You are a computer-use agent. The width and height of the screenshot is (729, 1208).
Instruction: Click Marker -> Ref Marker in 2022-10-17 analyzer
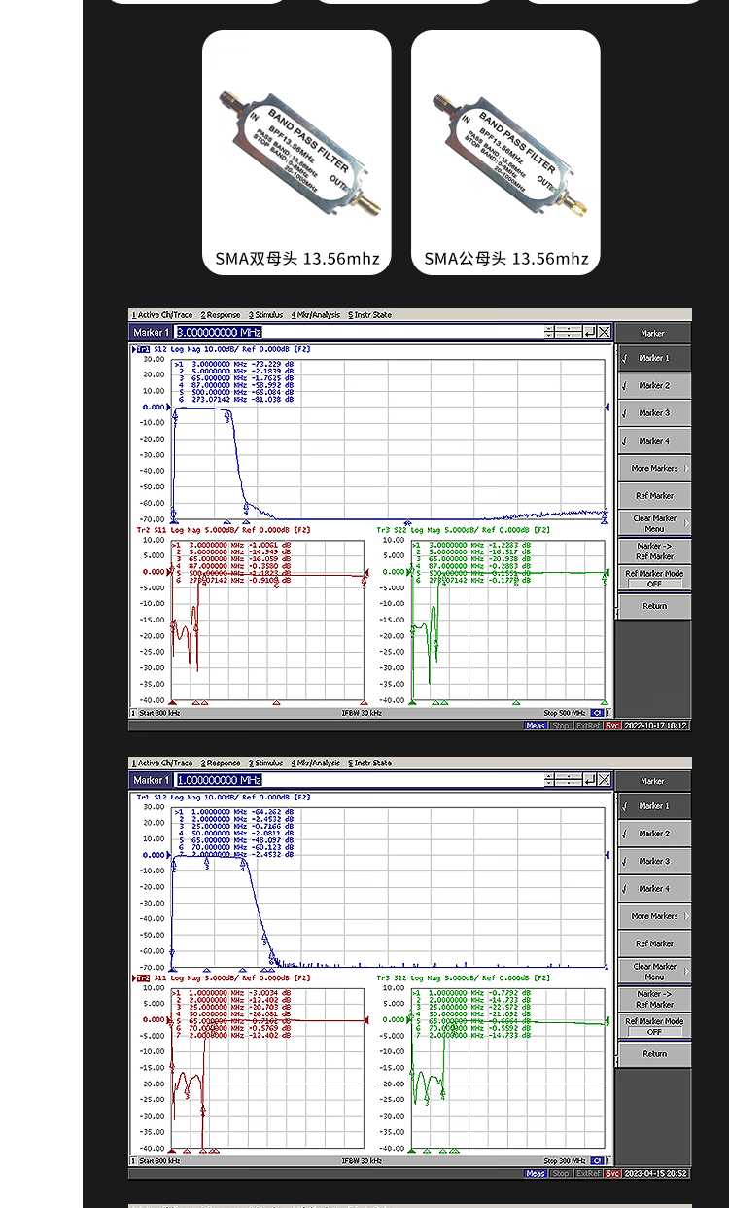(x=654, y=551)
